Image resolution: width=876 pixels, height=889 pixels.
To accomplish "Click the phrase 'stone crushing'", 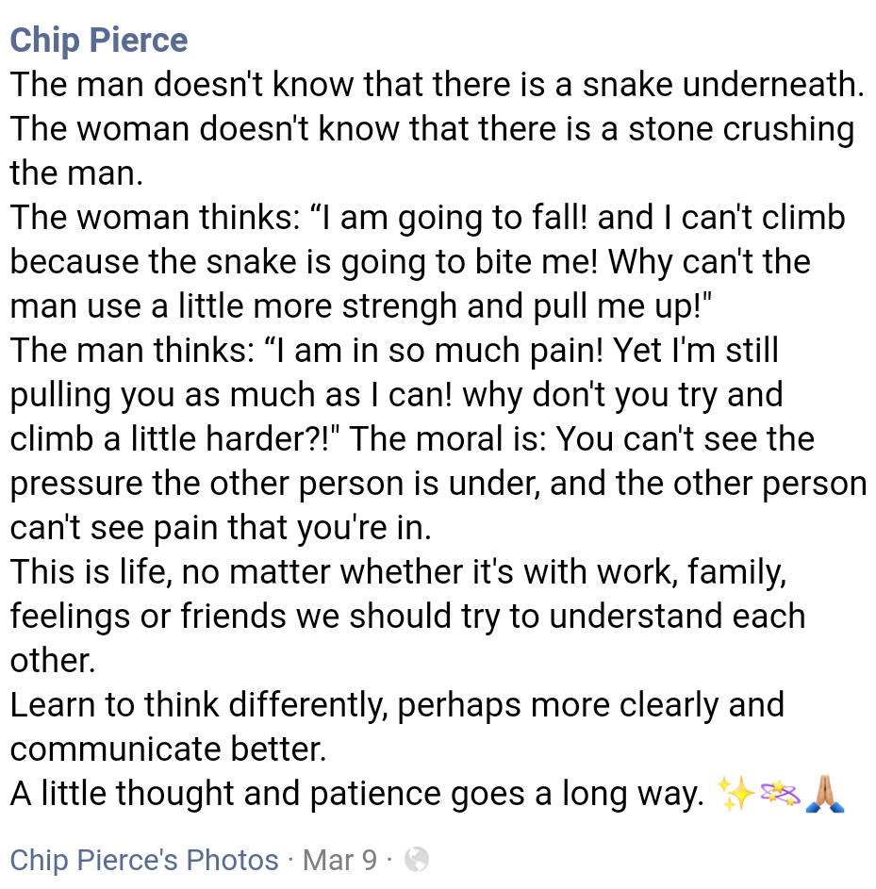I will (741, 129).
